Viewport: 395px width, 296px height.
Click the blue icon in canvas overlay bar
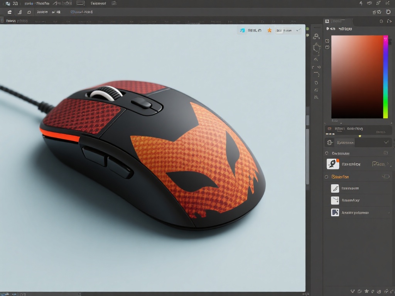pyautogui.click(x=242, y=30)
